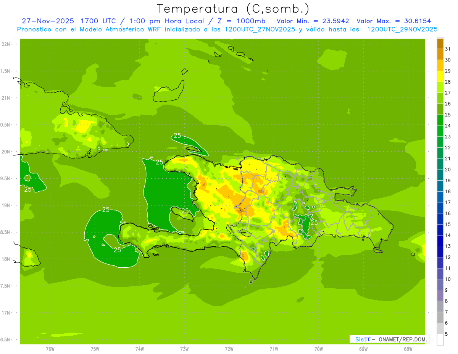Click the orange legend swatch between 30 and 31
The width and height of the screenshot is (458, 354).
440,55
